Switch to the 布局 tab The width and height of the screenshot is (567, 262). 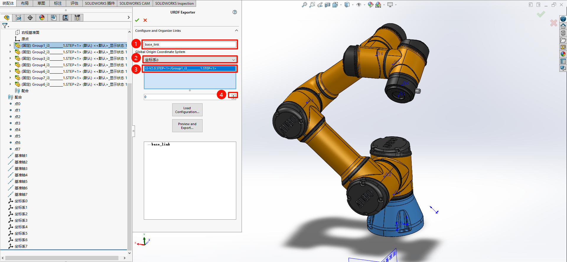pos(25,4)
